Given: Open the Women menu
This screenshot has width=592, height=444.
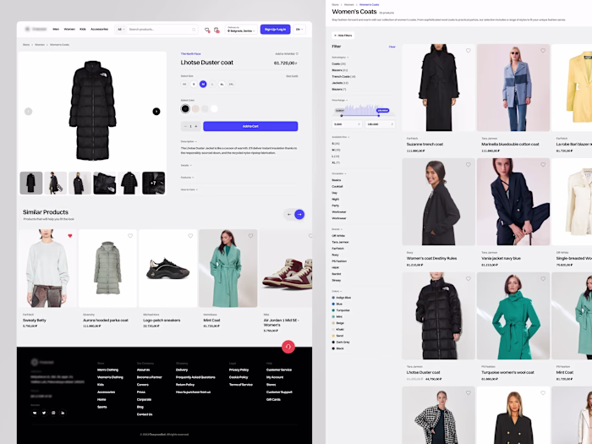Looking at the screenshot, I should pos(69,29).
